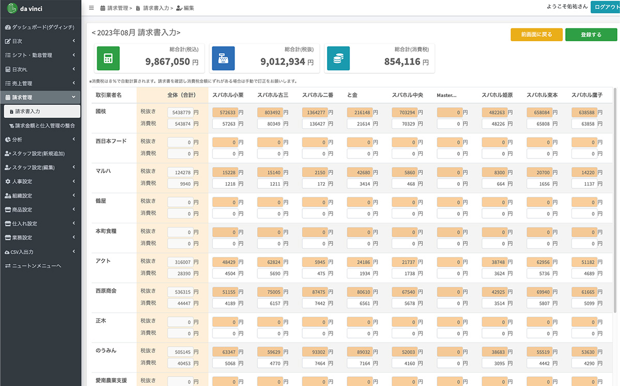The width and height of the screenshot is (620, 386).
Task: Click 西原商会 全体(合計) 消費税 total field
Action: coord(180,303)
